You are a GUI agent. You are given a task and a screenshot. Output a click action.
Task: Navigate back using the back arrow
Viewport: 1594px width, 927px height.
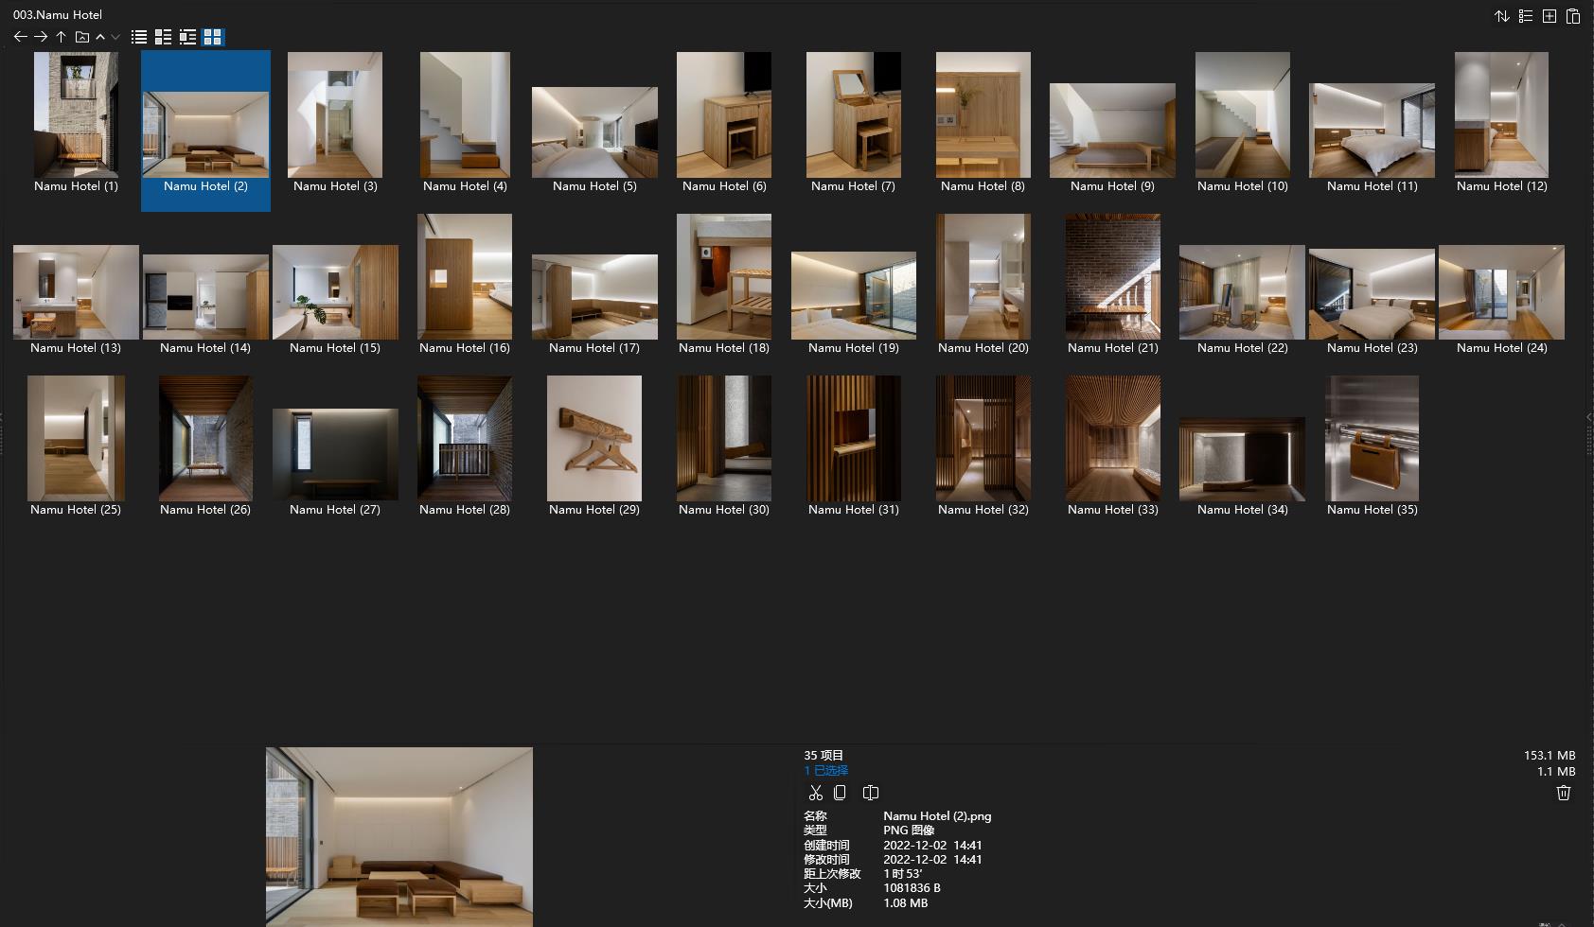(21, 37)
